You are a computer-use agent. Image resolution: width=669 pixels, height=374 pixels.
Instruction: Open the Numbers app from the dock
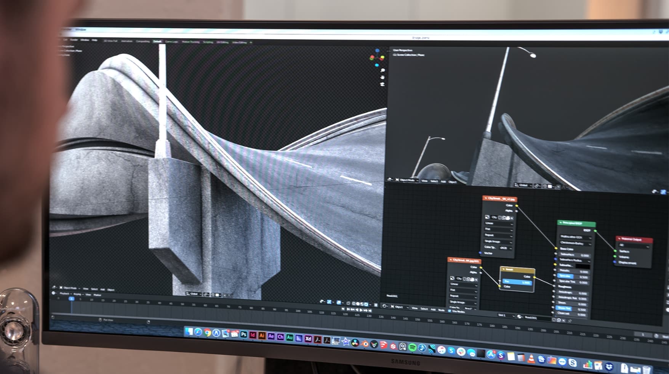pyautogui.click(x=588, y=364)
